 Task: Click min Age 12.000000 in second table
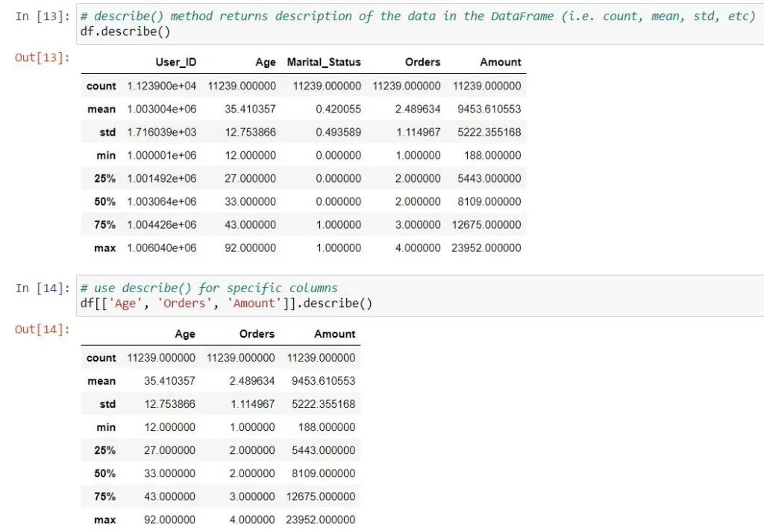tap(169, 427)
